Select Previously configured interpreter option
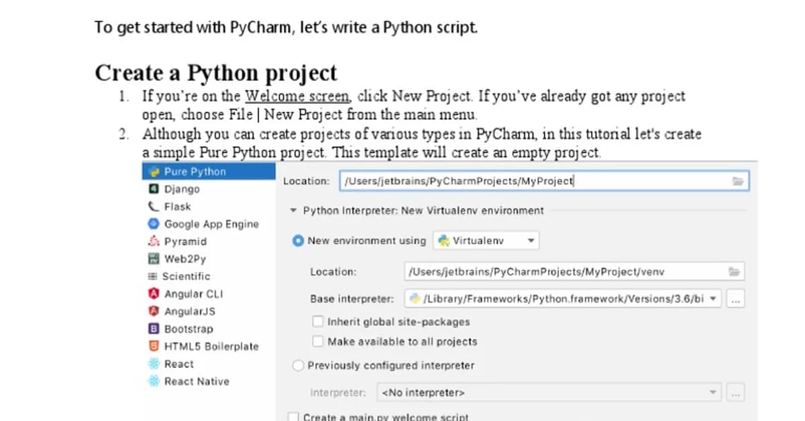This screenshot has height=421, width=805. tap(298, 365)
